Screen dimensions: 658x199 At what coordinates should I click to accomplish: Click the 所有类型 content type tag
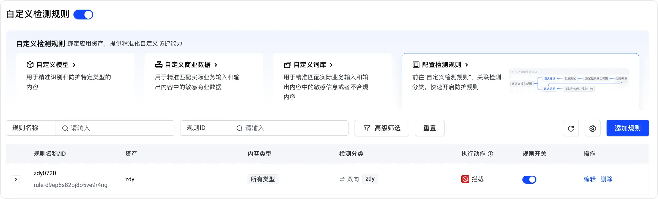pos(263,179)
